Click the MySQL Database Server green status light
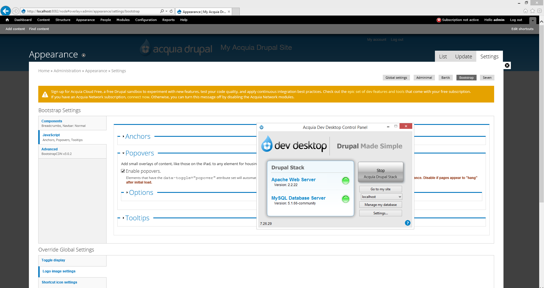This screenshot has height=288, width=544. pos(346,199)
